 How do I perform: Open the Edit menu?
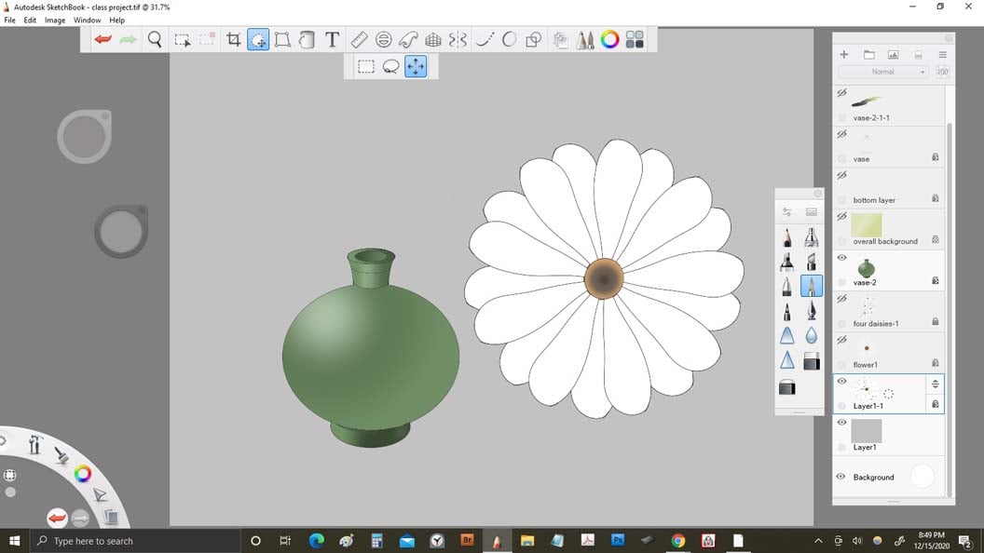30,20
